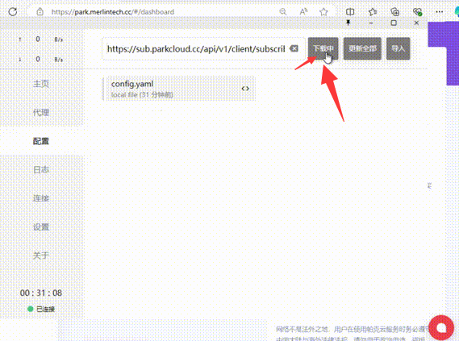Go to the 设置 settings tab
Screen dimensions: 459x341
[41, 227]
